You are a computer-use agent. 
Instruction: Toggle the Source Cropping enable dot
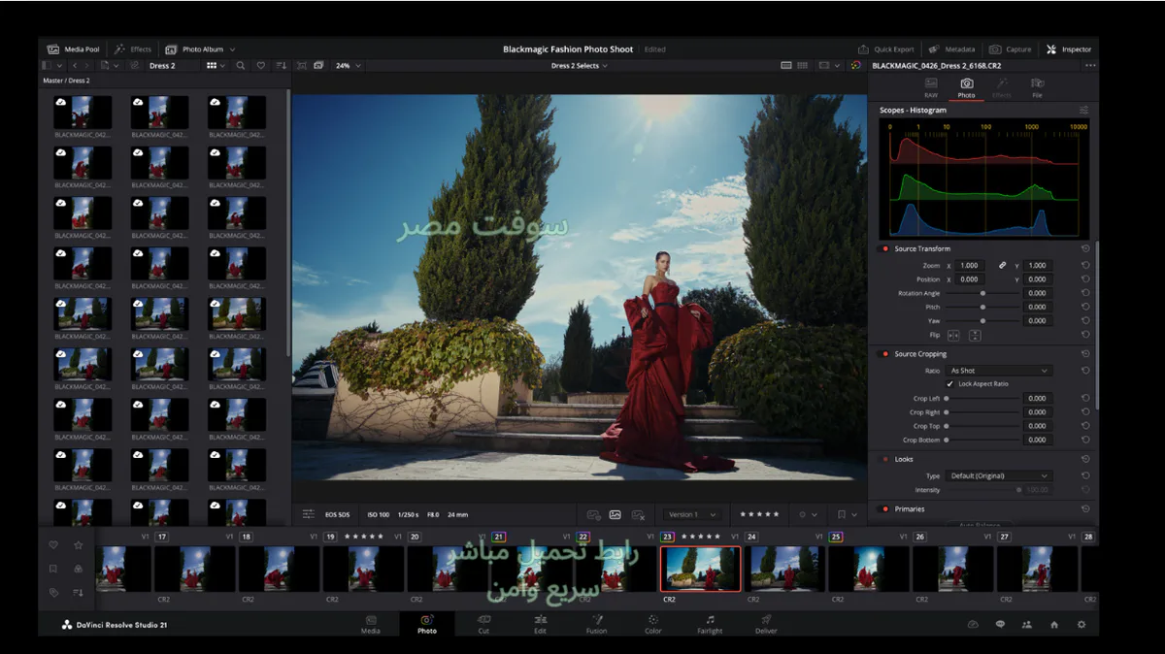884,354
